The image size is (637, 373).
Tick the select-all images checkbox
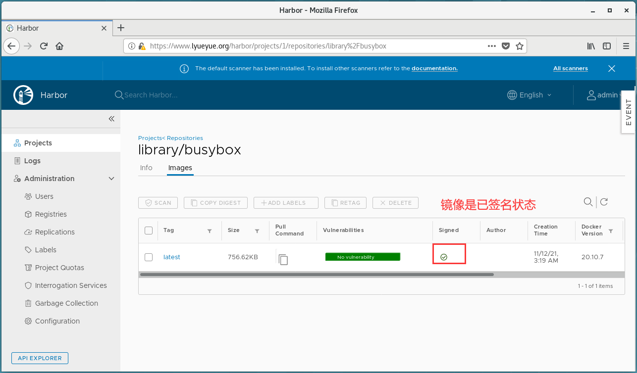click(149, 231)
